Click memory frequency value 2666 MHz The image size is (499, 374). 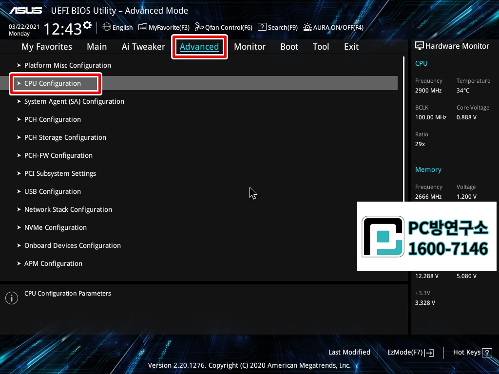[428, 197]
